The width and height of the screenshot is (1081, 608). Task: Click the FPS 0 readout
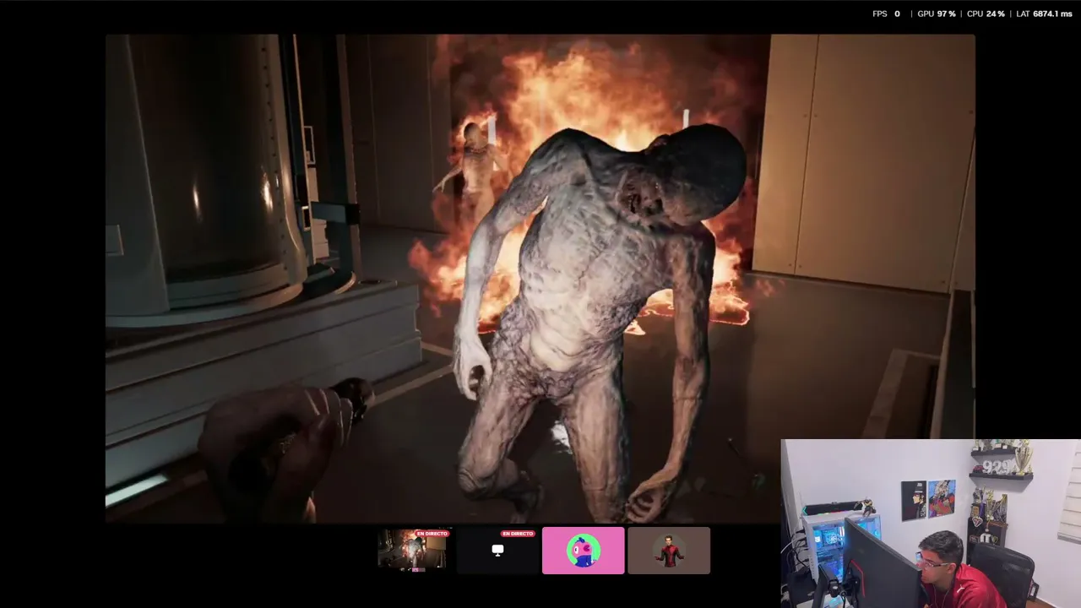pos(886,14)
